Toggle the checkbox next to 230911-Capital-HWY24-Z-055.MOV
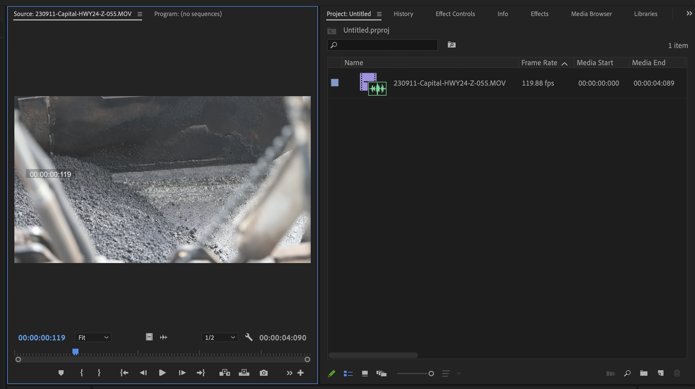Image resolution: width=695 pixels, height=389 pixels. tap(335, 83)
